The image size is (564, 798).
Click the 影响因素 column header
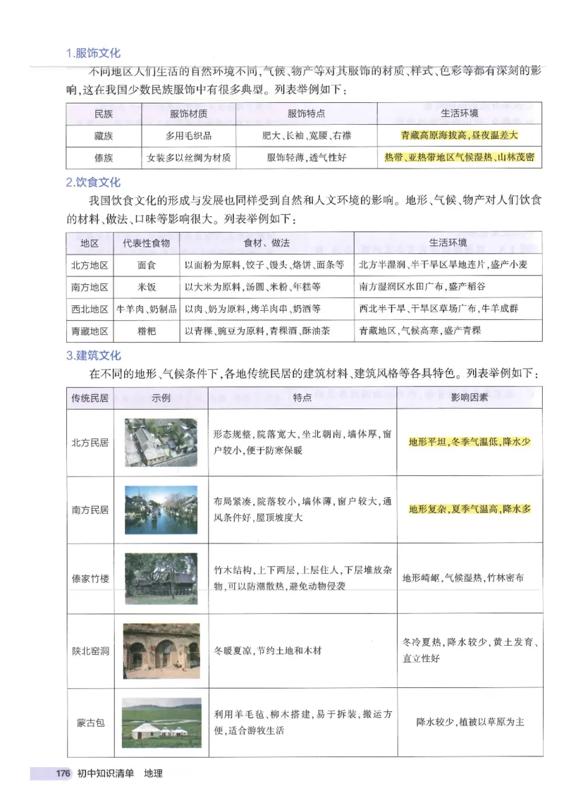coord(470,398)
